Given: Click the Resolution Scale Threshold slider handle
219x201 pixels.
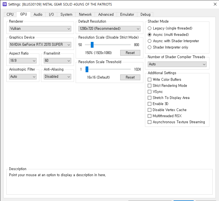Looking at the screenshot, I should pos(87,69).
